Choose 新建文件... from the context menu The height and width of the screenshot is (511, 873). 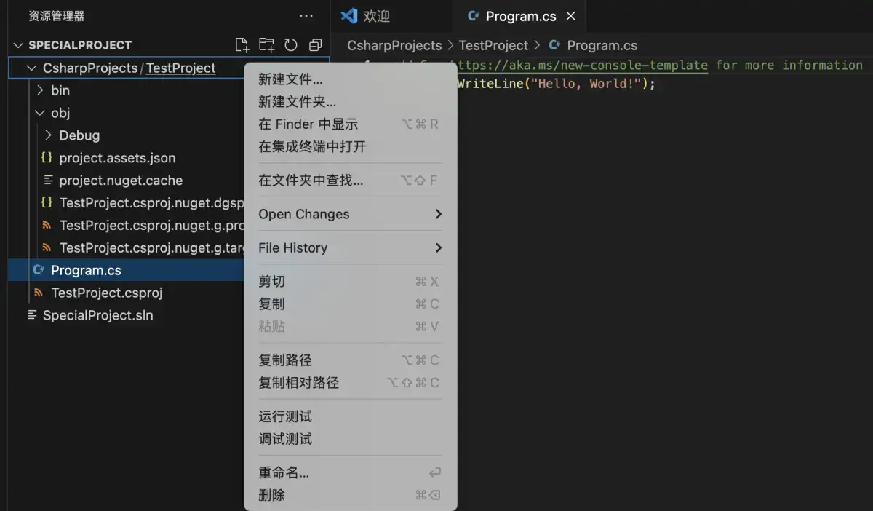pos(290,79)
